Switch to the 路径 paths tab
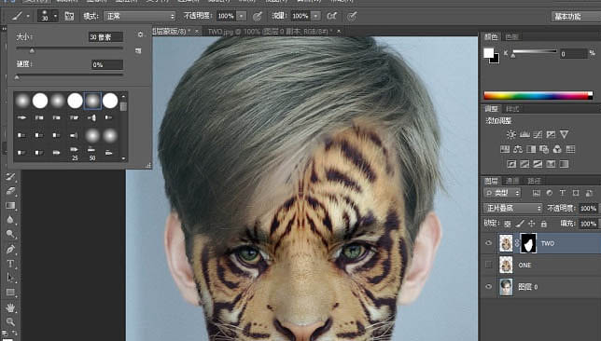Screen dimensions: 601x341 534,181
